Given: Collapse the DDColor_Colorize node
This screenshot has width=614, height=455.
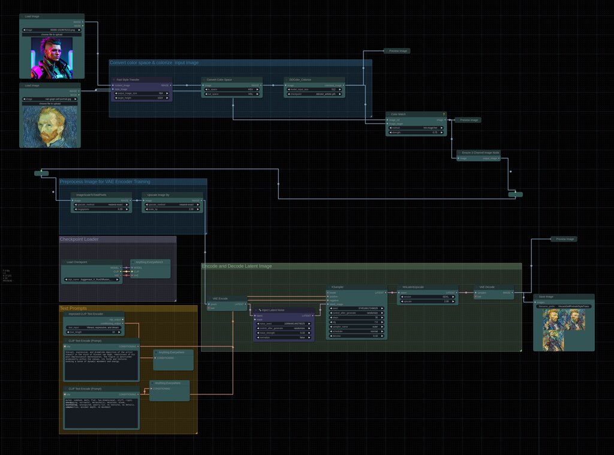Looking at the screenshot, I should (287, 80).
